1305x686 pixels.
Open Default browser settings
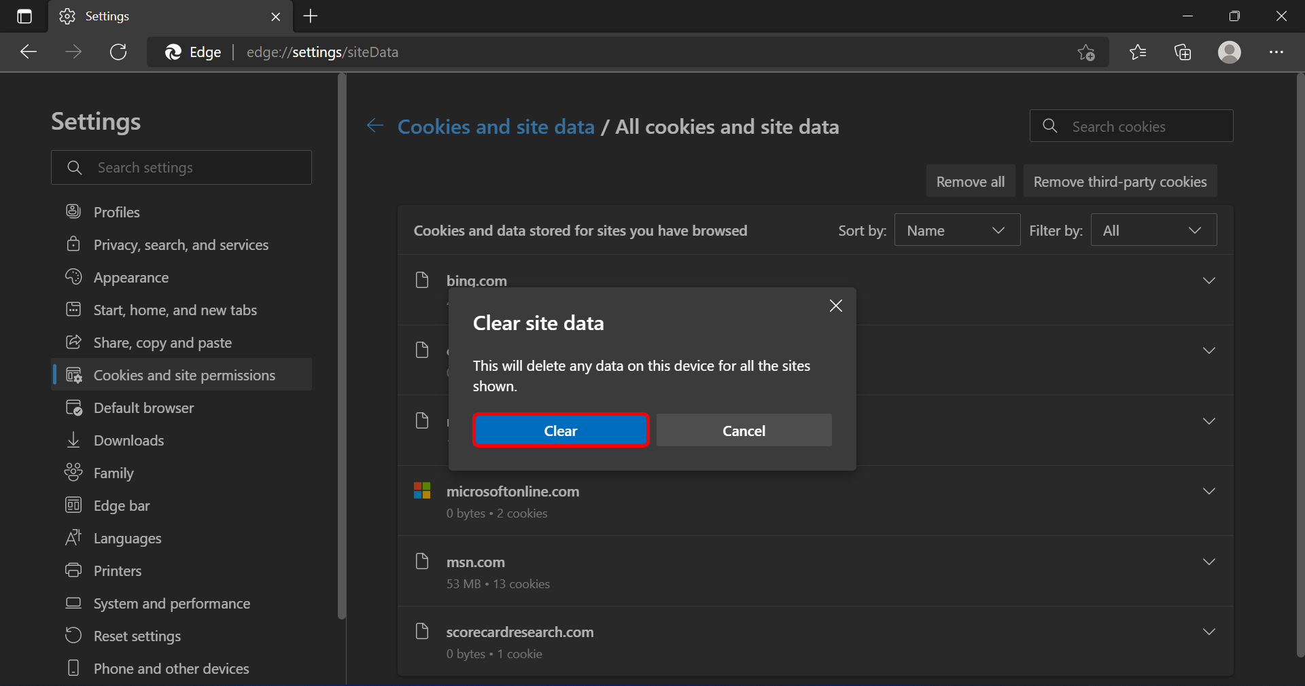coord(181,408)
